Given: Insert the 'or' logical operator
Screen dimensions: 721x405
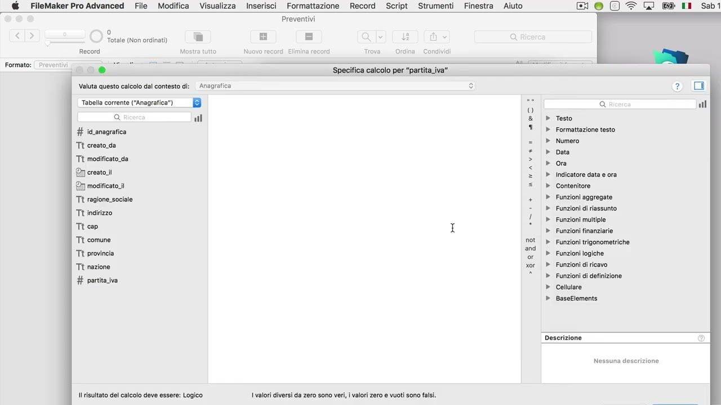Looking at the screenshot, I should click(530, 257).
